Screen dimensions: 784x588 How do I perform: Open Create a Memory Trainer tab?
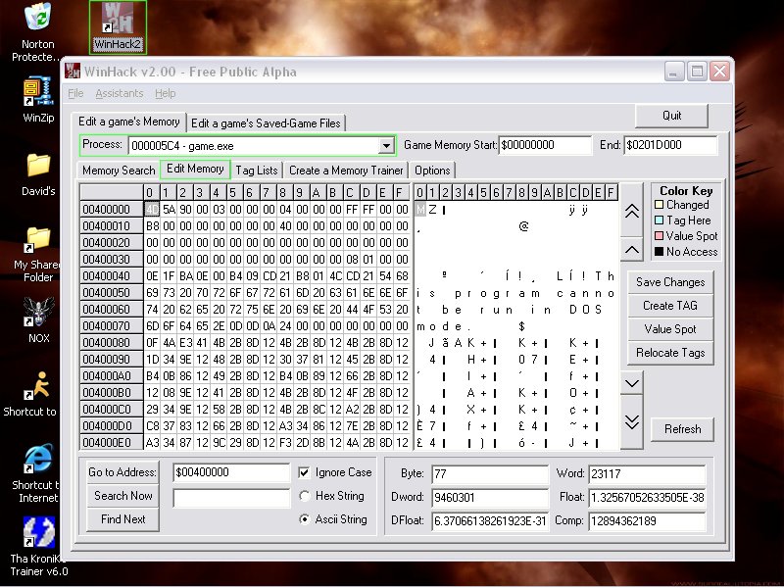[x=346, y=171]
